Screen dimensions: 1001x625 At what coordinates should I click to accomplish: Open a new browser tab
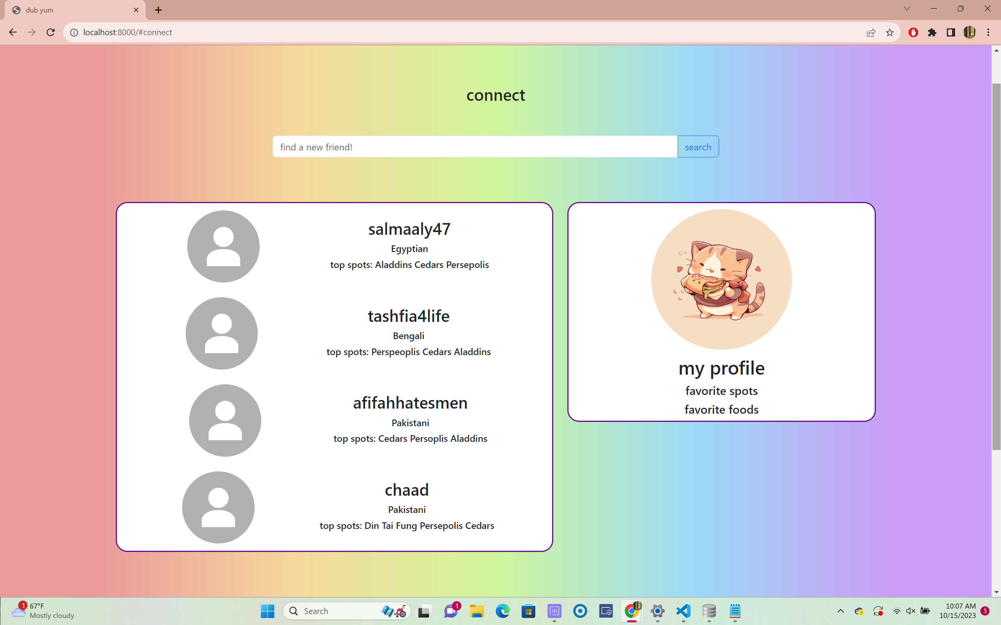click(x=158, y=10)
